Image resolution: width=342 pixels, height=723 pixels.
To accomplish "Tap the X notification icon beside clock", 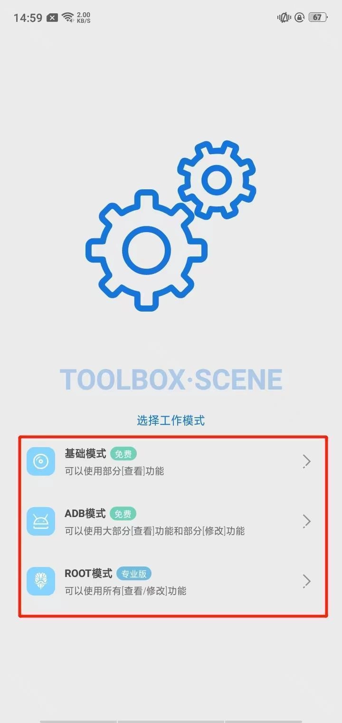I will [x=53, y=18].
